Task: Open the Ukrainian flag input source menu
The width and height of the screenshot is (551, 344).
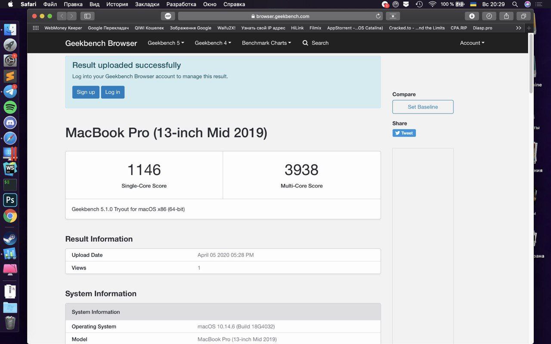Action: [473, 4]
